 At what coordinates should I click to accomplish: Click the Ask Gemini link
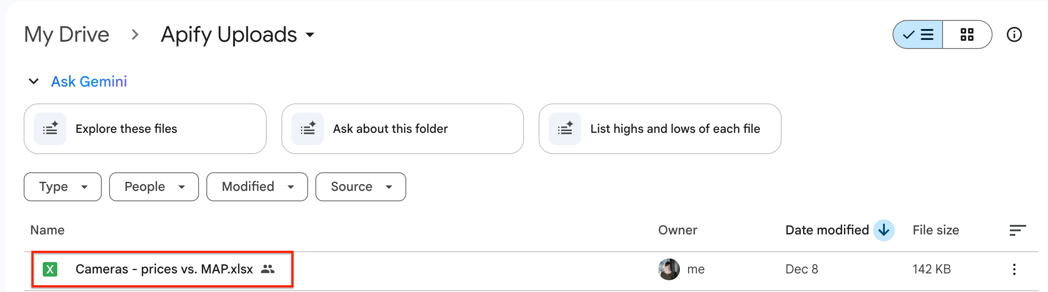[89, 82]
